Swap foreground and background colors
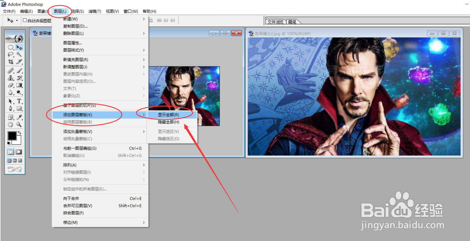This screenshot has width=470, height=241. tap(19, 133)
